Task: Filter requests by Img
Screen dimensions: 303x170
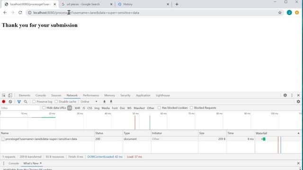Action: click(x=97, y=108)
